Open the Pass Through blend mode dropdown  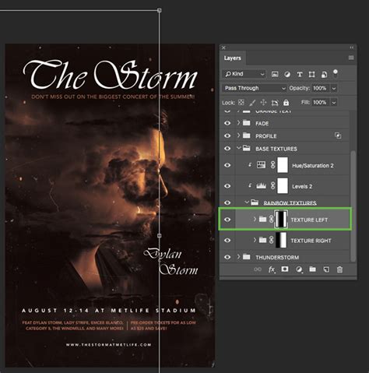coord(255,88)
